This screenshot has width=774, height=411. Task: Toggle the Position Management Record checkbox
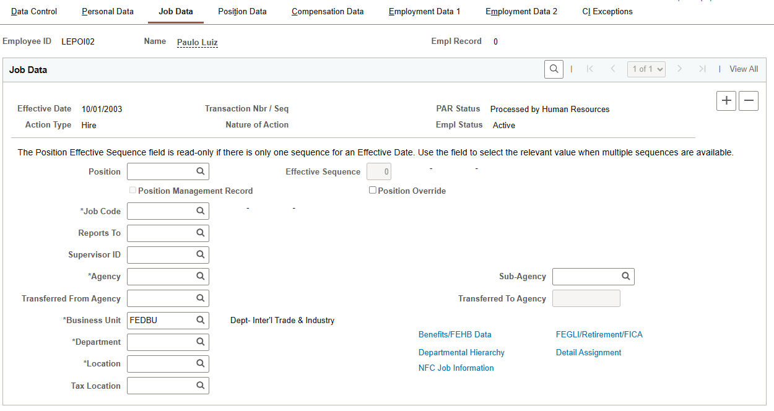pyautogui.click(x=133, y=191)
